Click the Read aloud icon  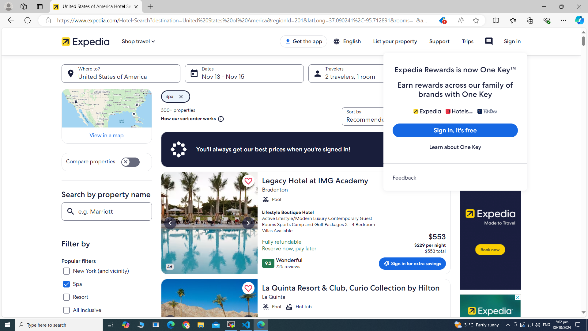click(x=460, y=21)
